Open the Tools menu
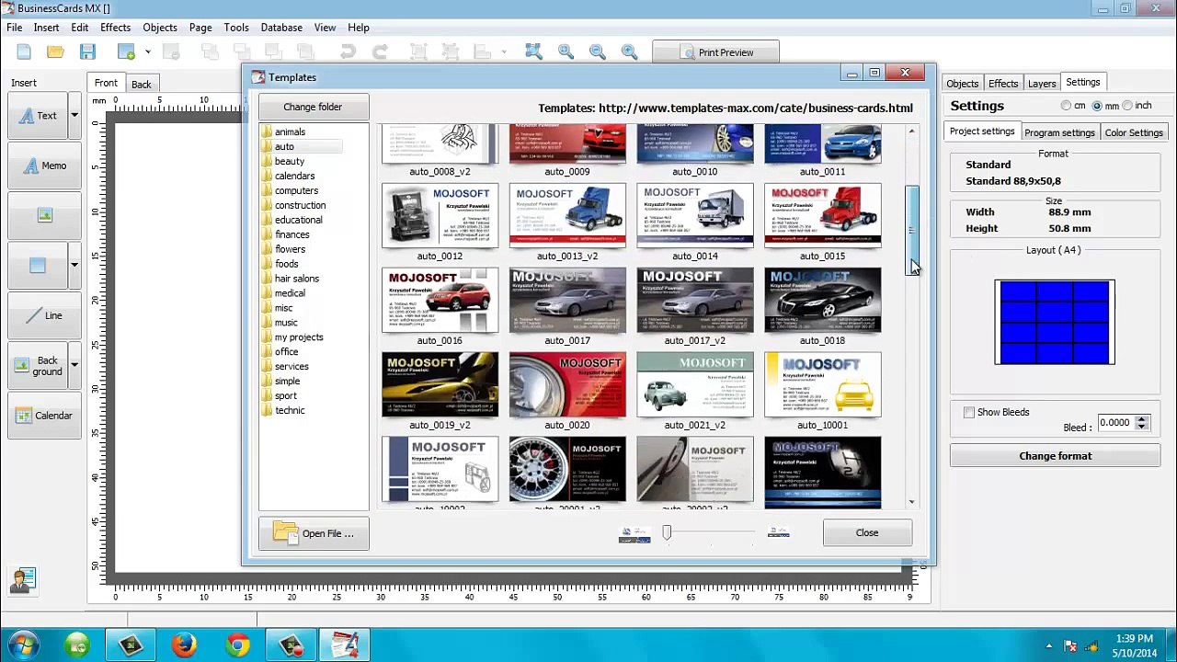Image resolution: width=1177 pixels, height=662 pixels. (236, 28)
